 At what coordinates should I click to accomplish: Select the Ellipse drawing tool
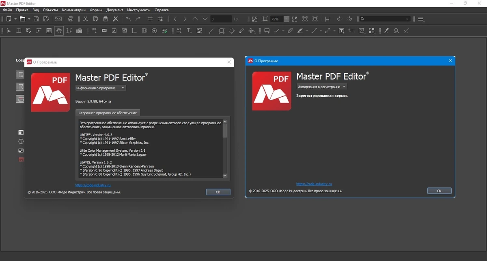click(232, 31)
